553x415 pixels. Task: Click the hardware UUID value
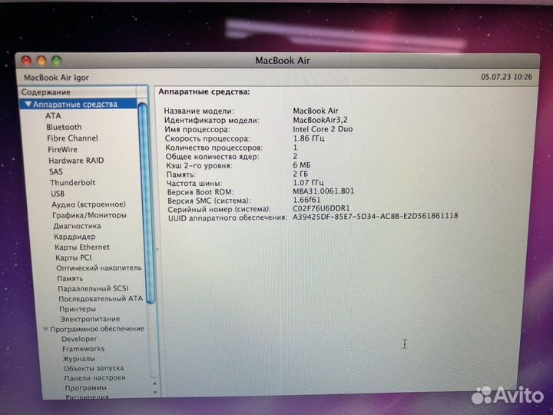pyautogui.click(x=376, y=216)
